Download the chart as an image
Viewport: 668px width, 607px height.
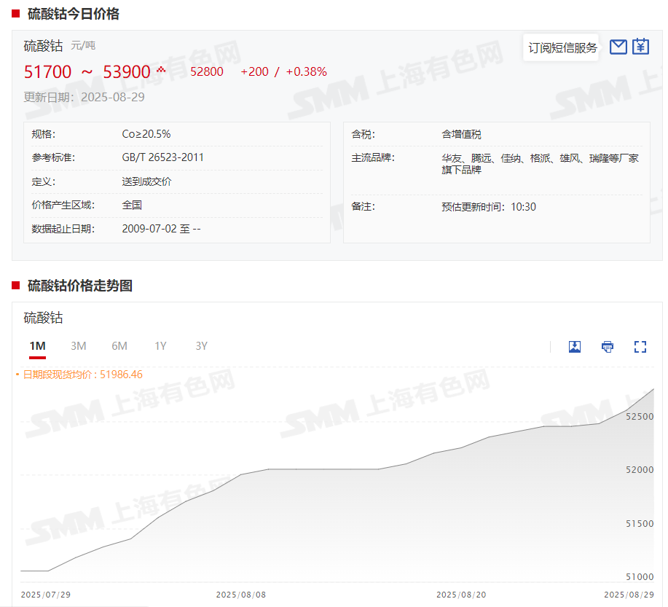tap(575, 347)
